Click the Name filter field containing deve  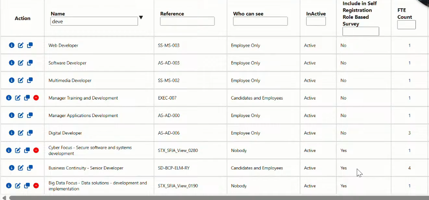click(x=94, y=21)
